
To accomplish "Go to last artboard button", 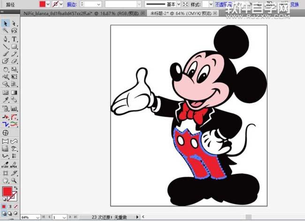I will pyautogui.click(x=76, y=217).
